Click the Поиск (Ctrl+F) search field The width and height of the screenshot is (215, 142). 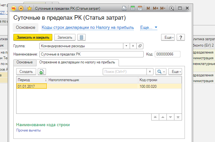click(x=125, y=72)
